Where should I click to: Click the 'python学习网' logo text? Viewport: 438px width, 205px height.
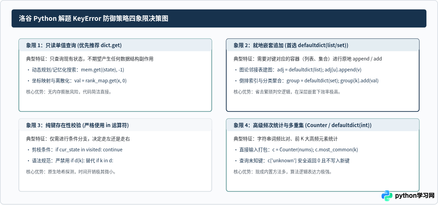(414, 196)
